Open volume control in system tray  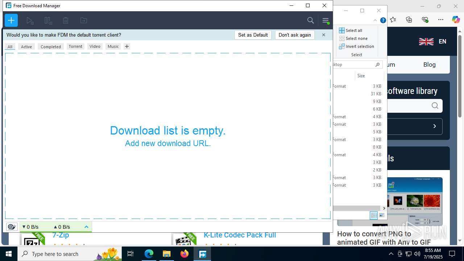point(417,254)
